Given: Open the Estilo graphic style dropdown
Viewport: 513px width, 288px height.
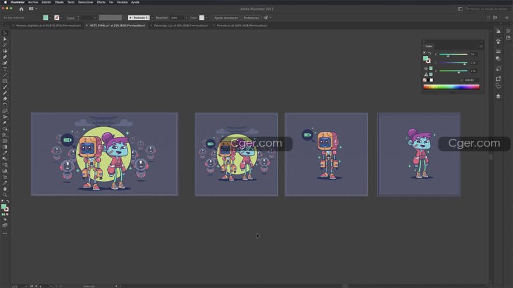Looking at the screenshot, I should point(206,17).
